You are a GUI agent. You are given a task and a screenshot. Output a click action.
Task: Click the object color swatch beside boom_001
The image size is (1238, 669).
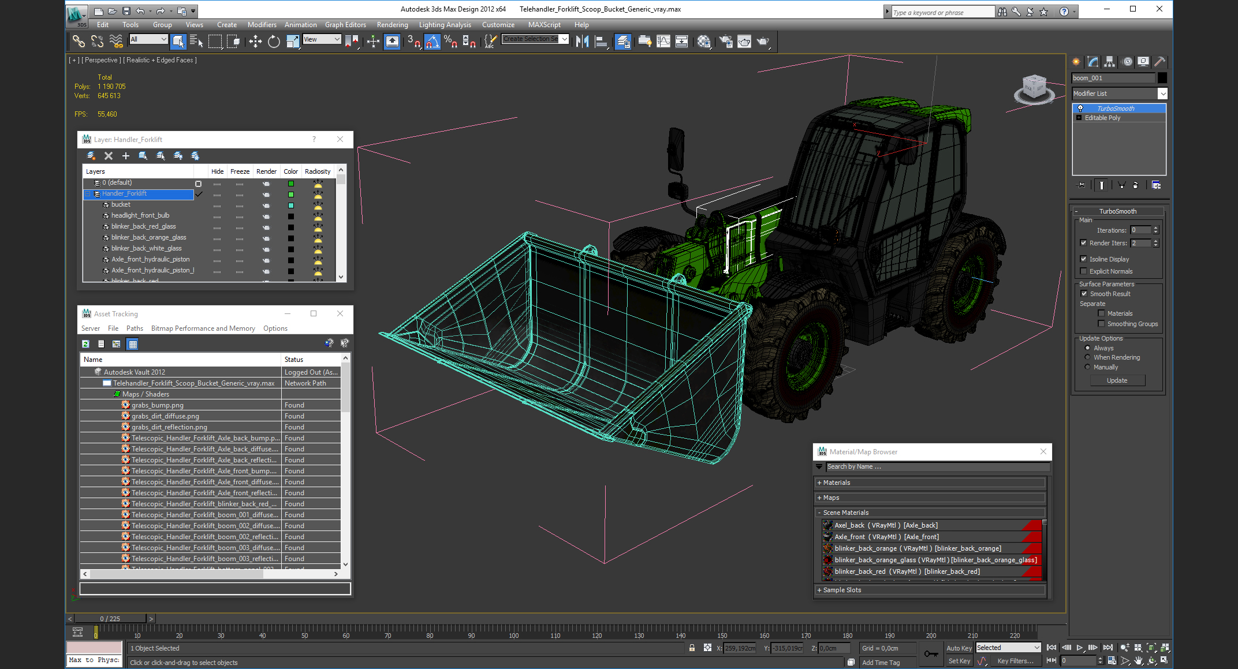pyautogui.click(x=1162, y=78)
